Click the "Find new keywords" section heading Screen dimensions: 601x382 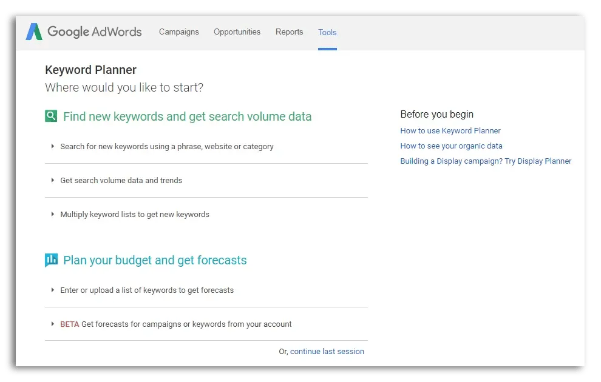[x=187, y=116]
